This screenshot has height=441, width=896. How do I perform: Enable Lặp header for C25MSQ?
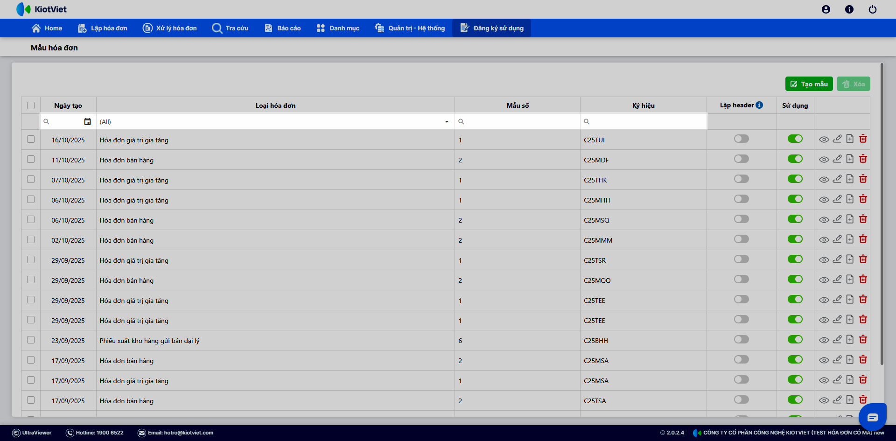point(742,219)
